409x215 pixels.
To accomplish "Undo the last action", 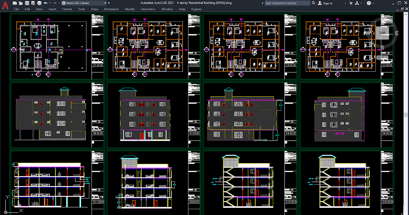I will pyautogui.click(x=45, y=3).
